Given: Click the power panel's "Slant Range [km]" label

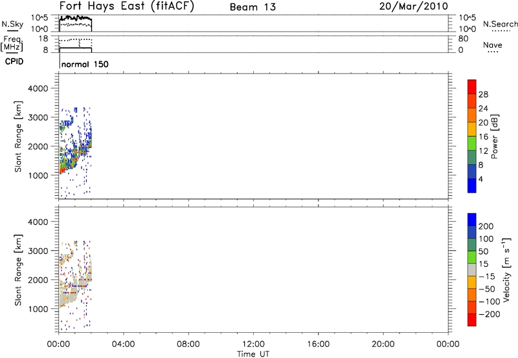Looking at the screenshot, I should (18, 136).
